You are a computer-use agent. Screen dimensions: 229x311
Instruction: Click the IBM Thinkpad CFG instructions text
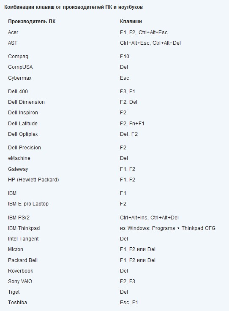(167, 228)
